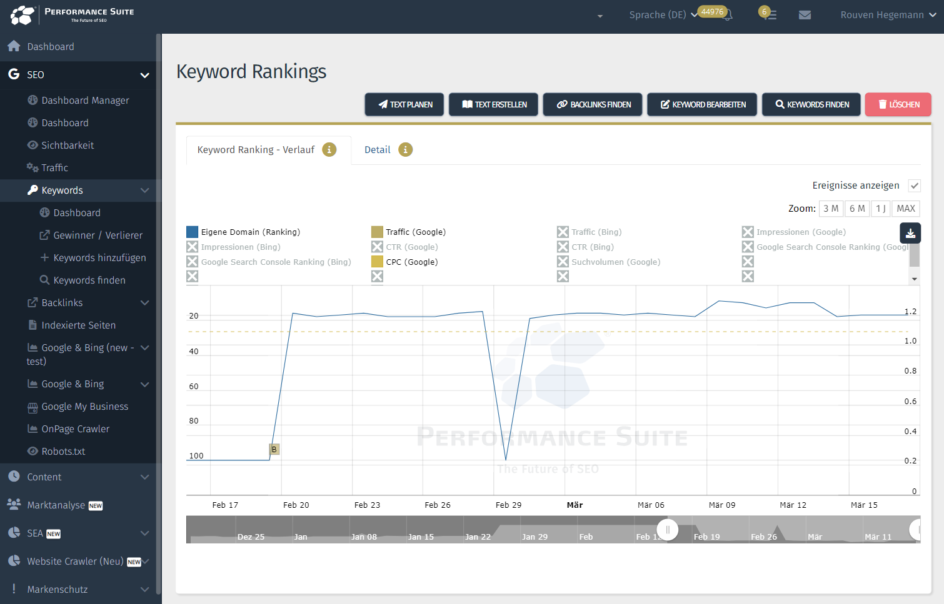This screenshot has height=604, width=944.
Task: Click the Gewinner / Verlierer external link icon
Action: click(x=44, y=235)
